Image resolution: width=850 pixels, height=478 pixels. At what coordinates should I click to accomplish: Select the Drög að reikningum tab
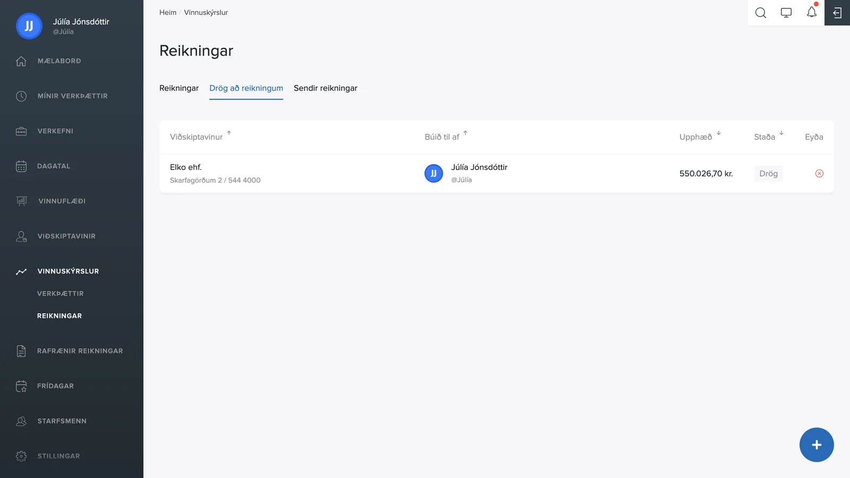pos(246,88)
